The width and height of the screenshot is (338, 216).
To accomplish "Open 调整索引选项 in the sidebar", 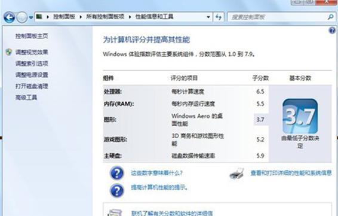I will click(x=32, y=63).
